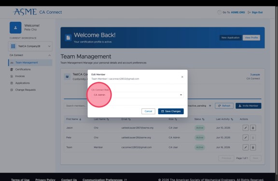Edit member Pete Cho
This screenshot has width=278, height=181.
[246, 137]
